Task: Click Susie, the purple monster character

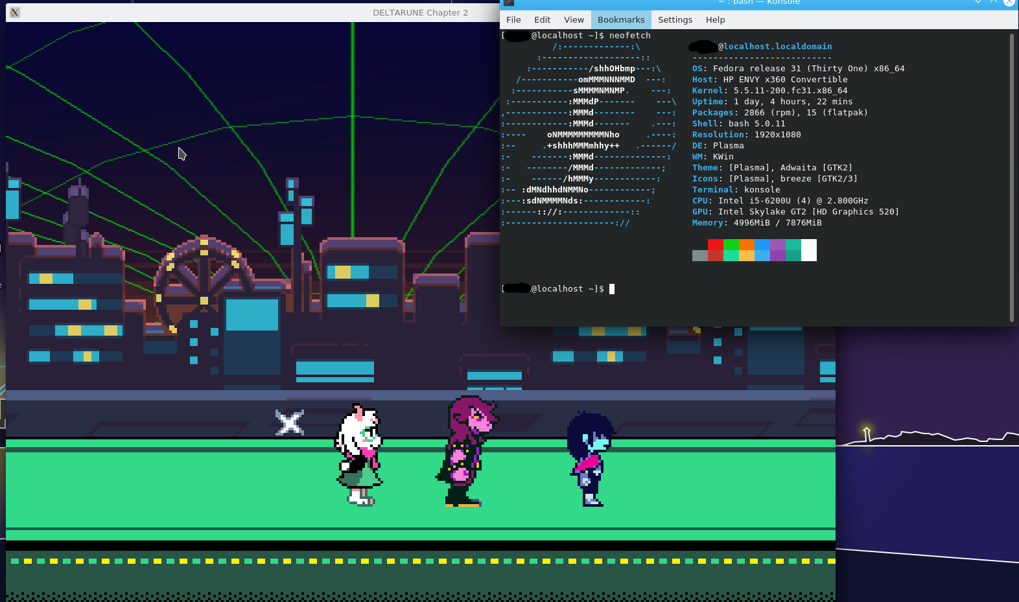Action: [465, 451]
